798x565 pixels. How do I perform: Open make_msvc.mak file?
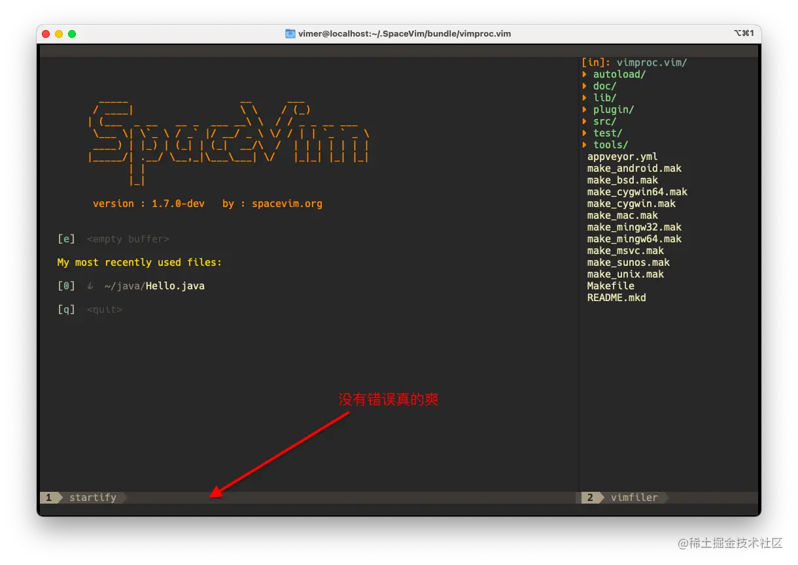[x=625, y=251]
